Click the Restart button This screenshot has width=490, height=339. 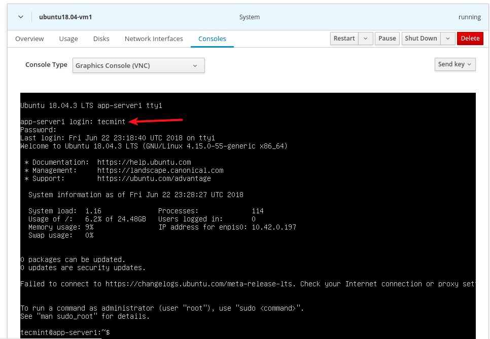[x=344, y=38]
